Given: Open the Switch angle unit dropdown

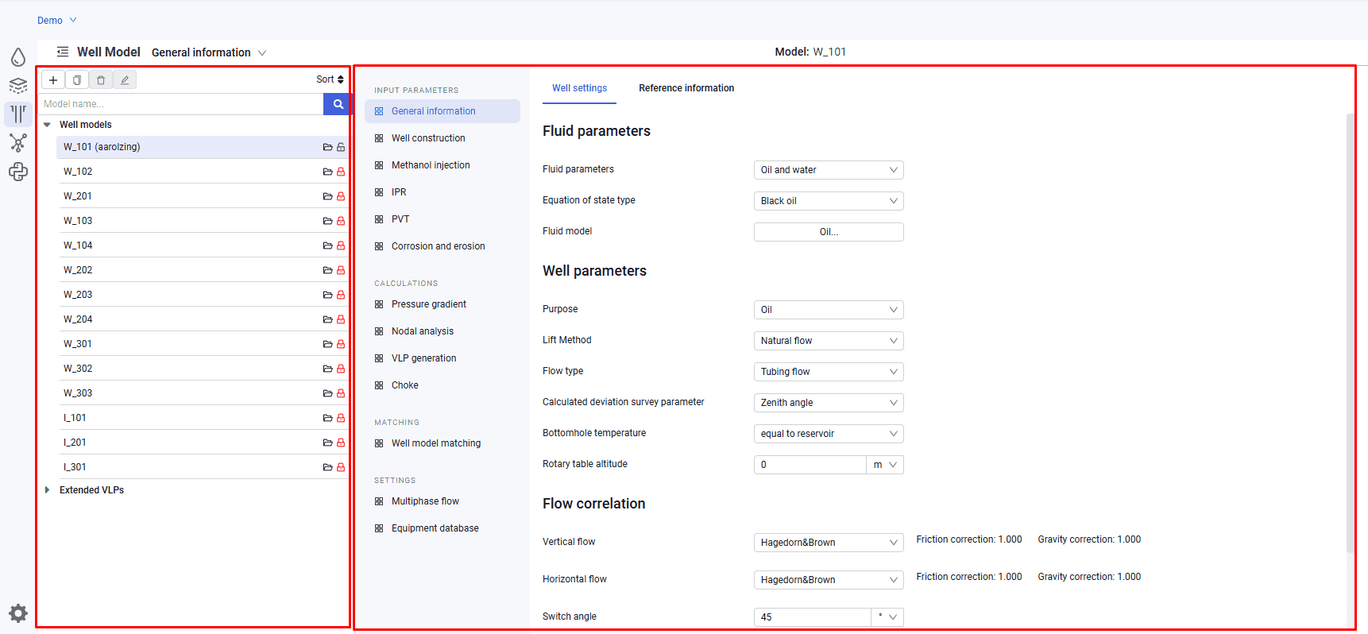Looking at the screenshot, I should (887, 617).
